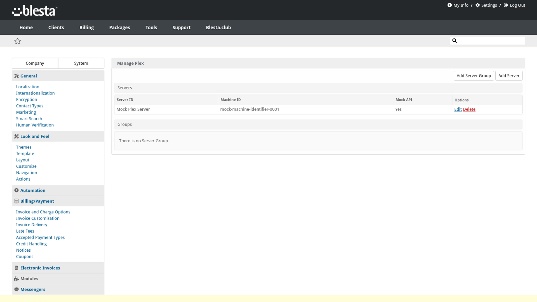The width and height of the screenshot is (537, 302).
Task: Open Navigation settings
Action: click(x=27, y=173)
